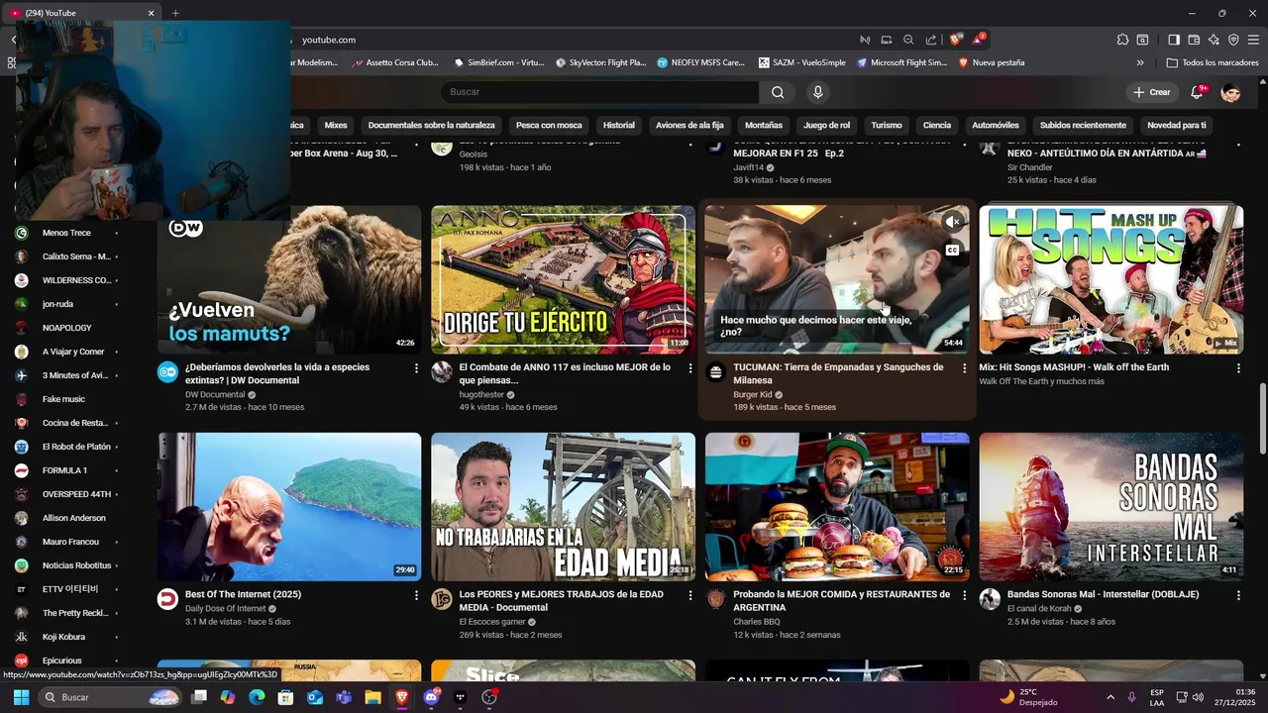Click the YouTube search magnifier button
Screen dimensions: 1268x713
pos(778,92)
